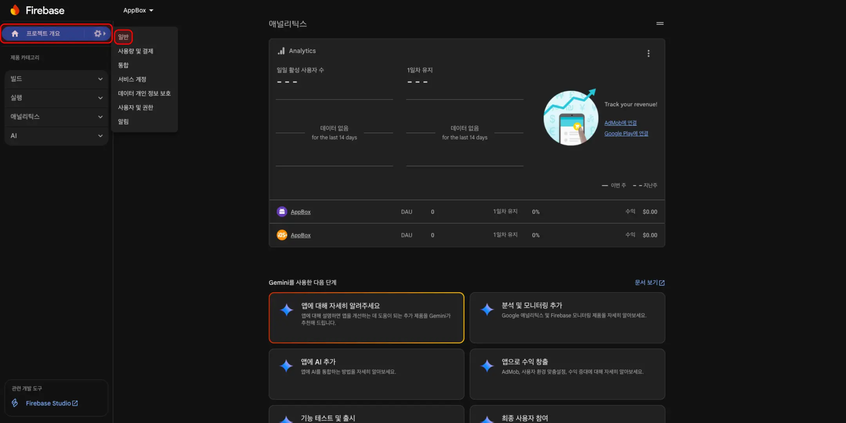This screenshot has width=846, height=423.
Task: Click the 애널리틱스 section collapse icon
Action: [660, 23]
